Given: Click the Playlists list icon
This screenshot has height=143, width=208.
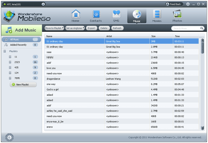Looking at the screenshot, I should coord(5,51).
